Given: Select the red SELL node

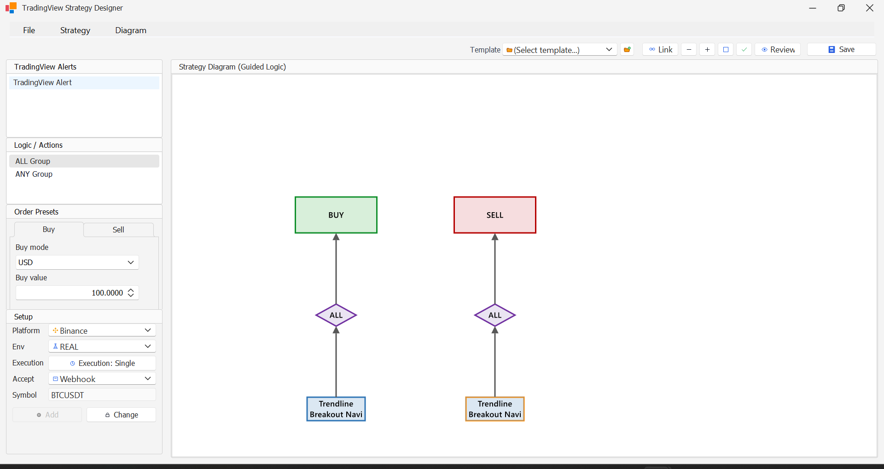Looking at the screenshot, I should coord(495,215).
